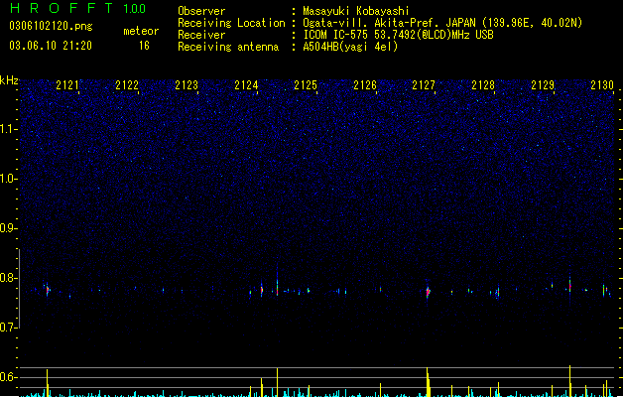The image size is (624, 397).
Task: Click the 2126 time marker
Action: pos(365,85)
